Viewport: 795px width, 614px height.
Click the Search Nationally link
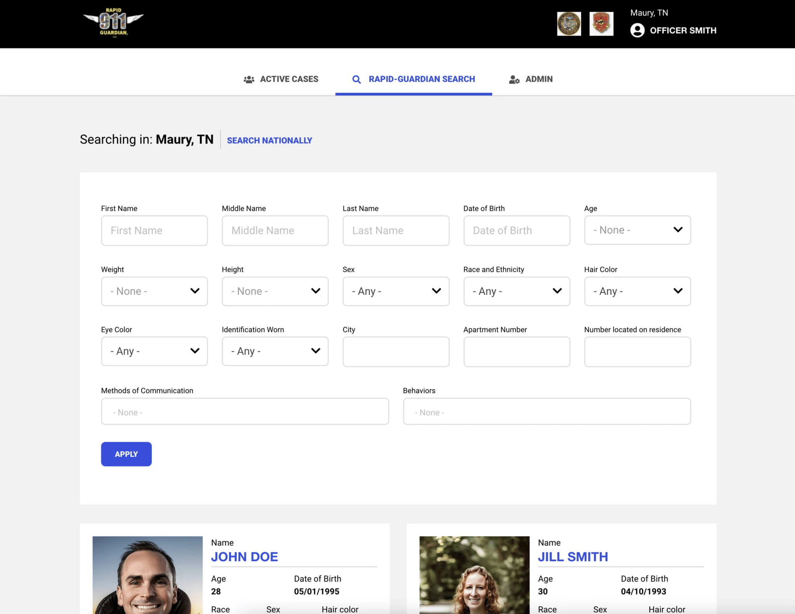[x=269, y=140]
